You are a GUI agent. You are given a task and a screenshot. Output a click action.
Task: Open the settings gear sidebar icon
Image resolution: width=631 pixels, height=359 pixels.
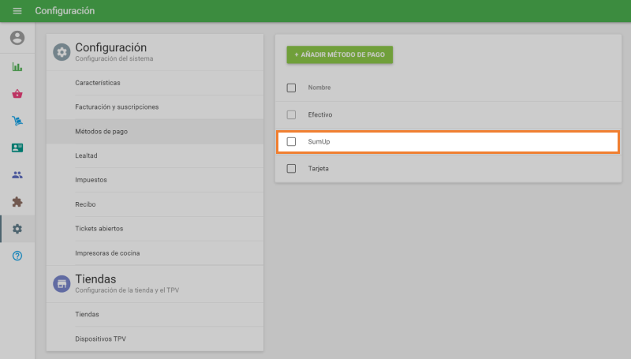coord(17,229)
